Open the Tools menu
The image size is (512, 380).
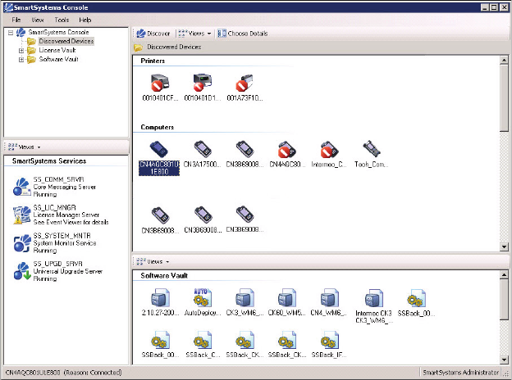tap(62, 20)
